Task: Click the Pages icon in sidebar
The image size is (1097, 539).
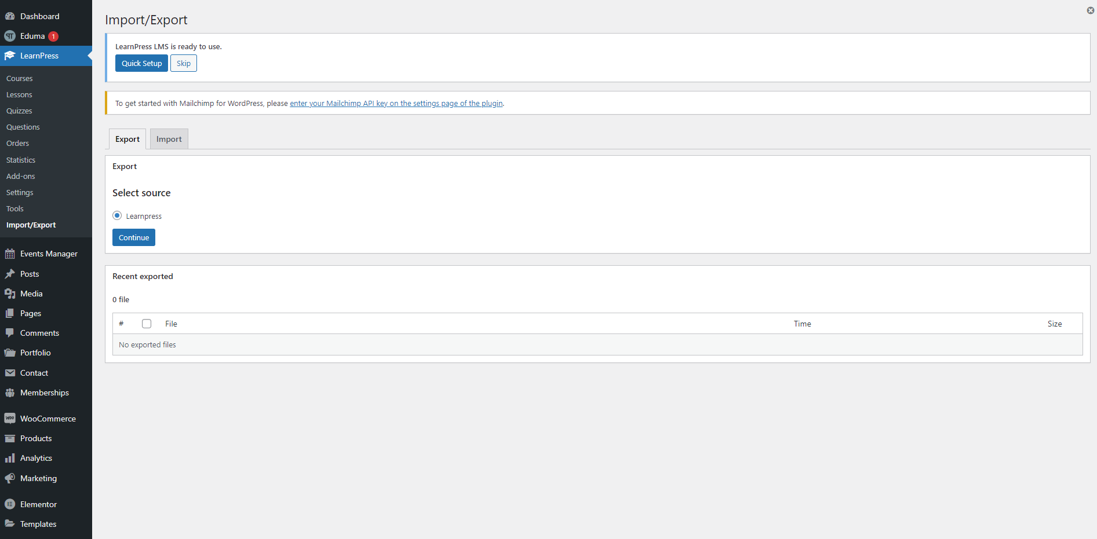Action: [x=10, y=313]
